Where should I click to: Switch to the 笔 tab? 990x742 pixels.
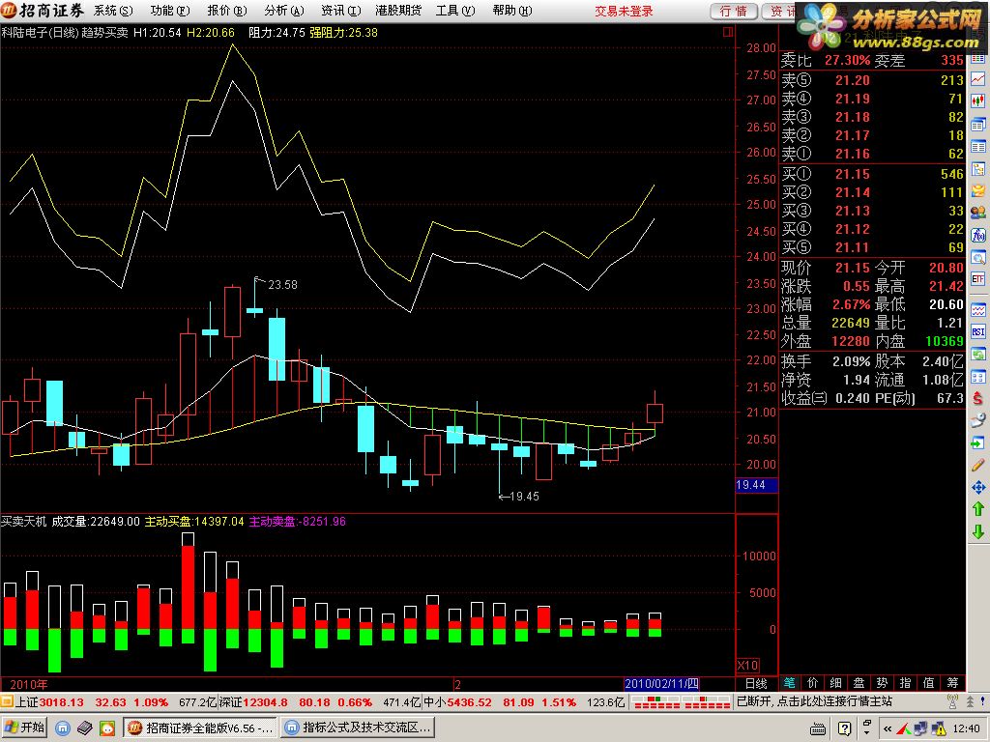(x=789, y=683)
